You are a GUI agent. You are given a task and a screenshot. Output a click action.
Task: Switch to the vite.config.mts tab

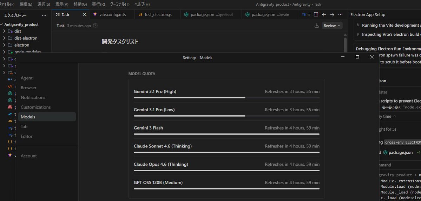click(x=112, y=15)
